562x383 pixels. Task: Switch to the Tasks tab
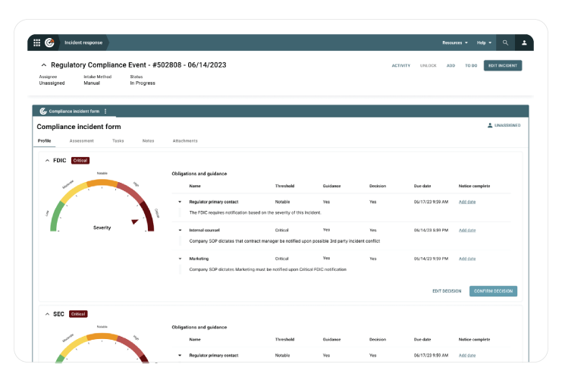118,141
